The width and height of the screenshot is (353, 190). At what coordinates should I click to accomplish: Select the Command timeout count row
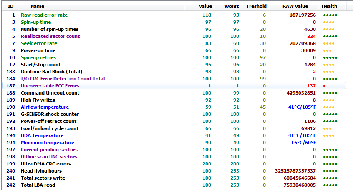pos(174,93)
